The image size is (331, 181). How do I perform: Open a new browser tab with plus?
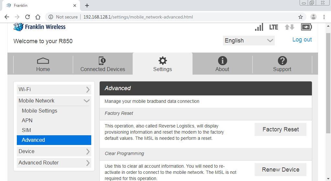click(87, 6)
